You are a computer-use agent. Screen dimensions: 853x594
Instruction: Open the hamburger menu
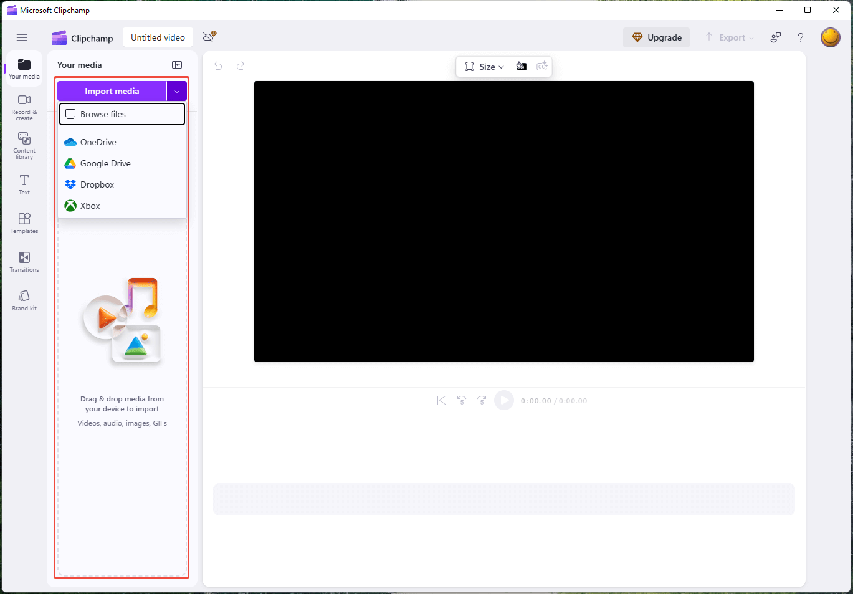[22, 37]
